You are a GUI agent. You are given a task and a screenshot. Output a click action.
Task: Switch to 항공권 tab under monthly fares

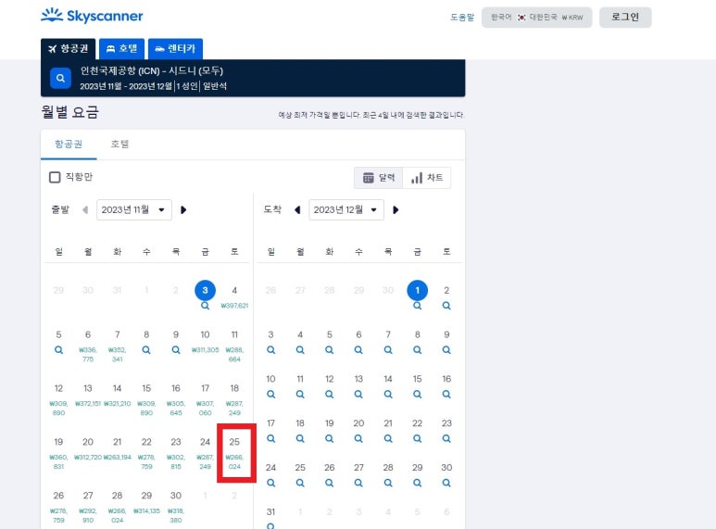click(x=69, y=145)
